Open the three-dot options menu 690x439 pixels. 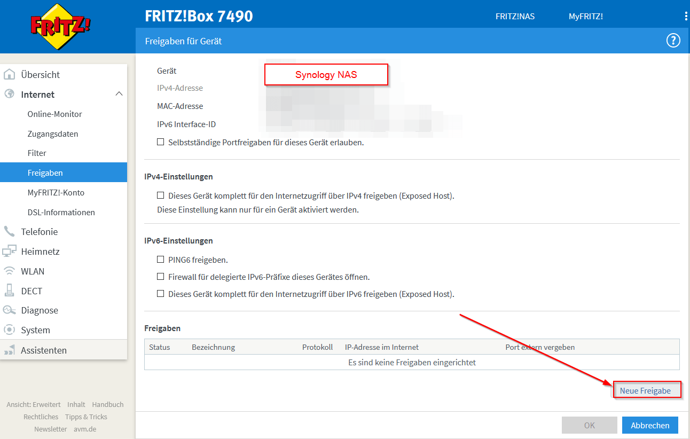(686, 16)
